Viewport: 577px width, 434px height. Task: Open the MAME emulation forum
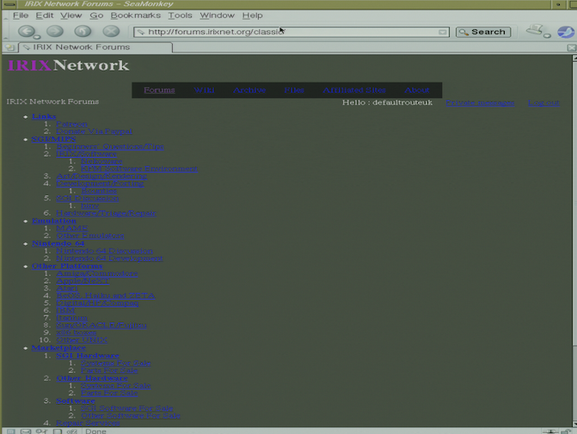71,229
